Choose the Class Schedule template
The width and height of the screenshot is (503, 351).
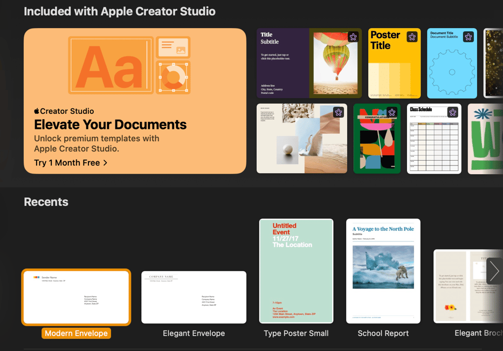click(x=434, y=138)
